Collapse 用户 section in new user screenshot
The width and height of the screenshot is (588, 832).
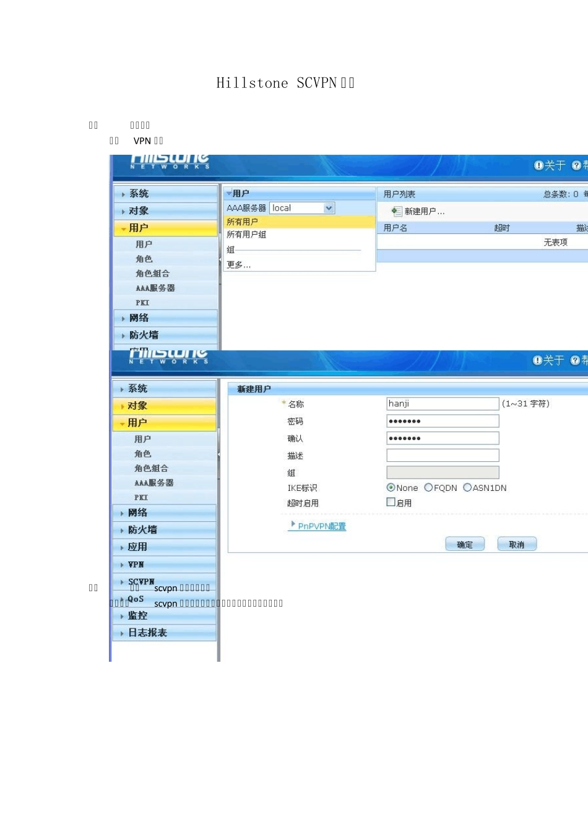coord(165,423)
